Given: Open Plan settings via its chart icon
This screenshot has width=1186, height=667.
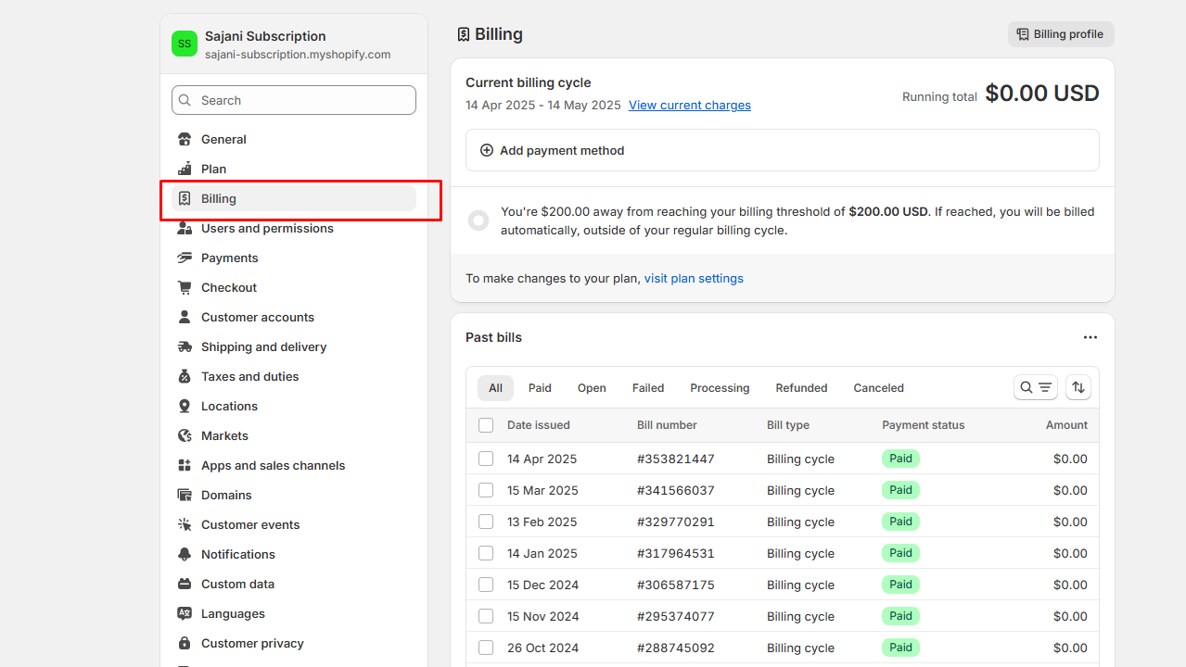Looking at the screenshot, I should pyautogui.click(x=185, y=170).
